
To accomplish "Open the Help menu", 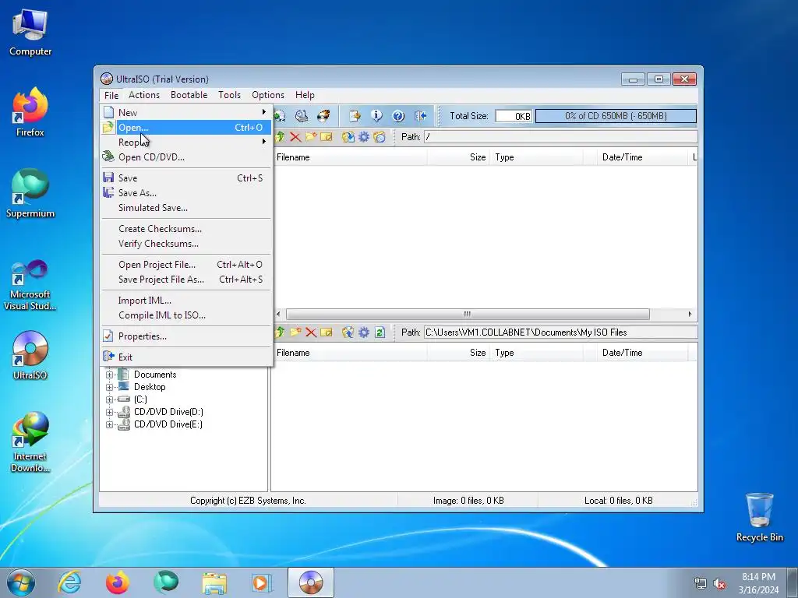I will [305, 95].
